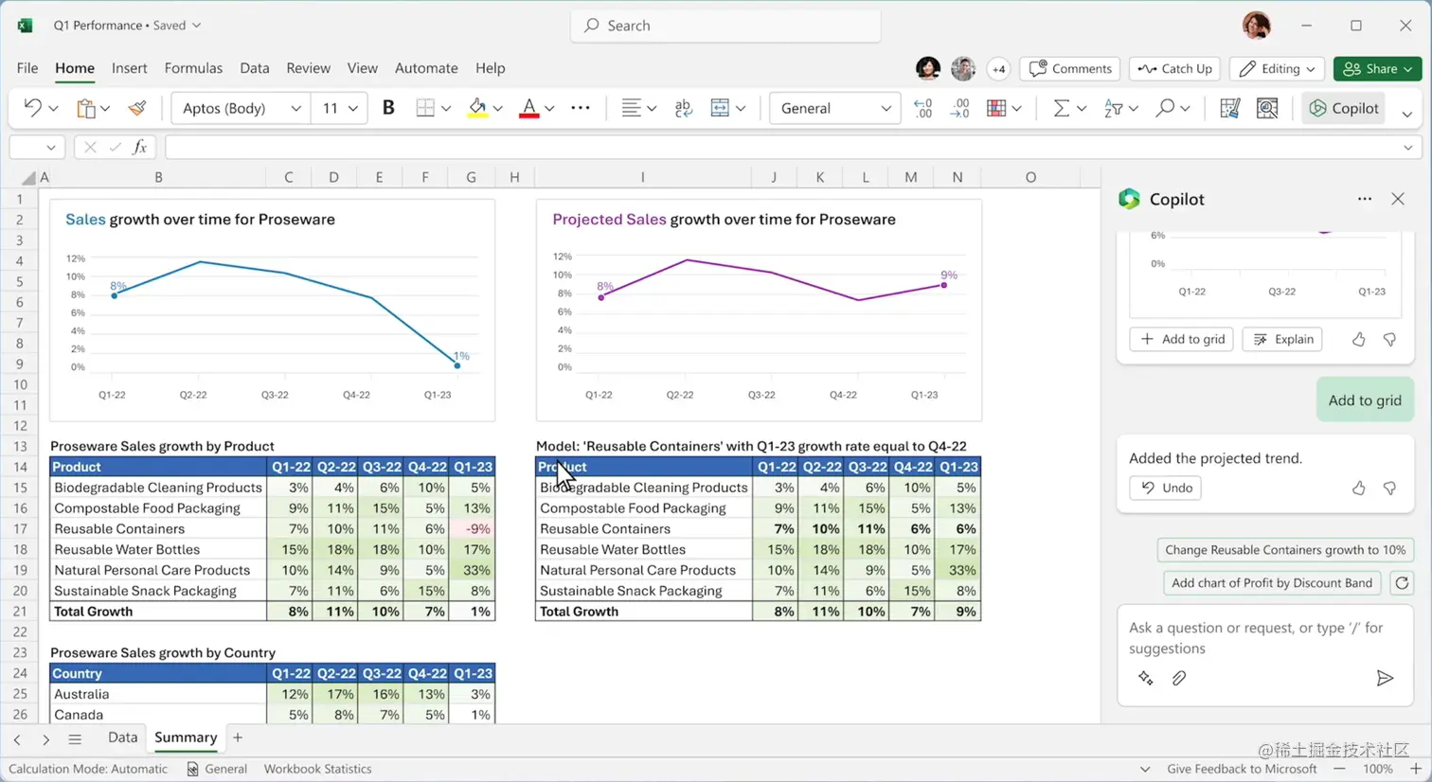Like the 'Added the projected trend' response

(1358, 488)
